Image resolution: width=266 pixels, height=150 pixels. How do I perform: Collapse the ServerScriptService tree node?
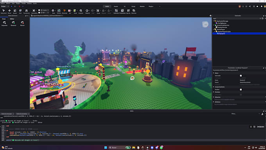coord(214,25)
